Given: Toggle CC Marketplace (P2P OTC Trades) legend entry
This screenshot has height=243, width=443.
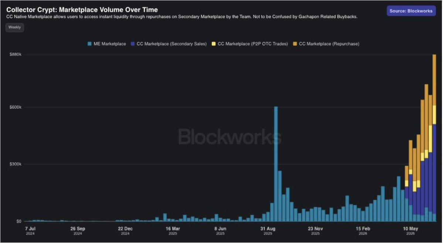Looking at the screenshot, I should click(x=250, y=44).
